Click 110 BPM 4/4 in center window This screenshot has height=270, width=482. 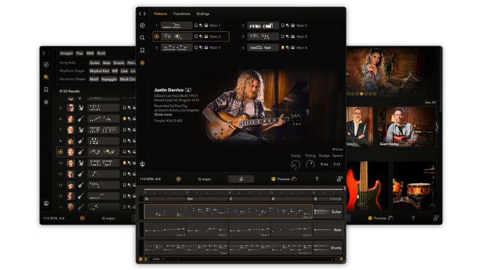coord(150,179)
